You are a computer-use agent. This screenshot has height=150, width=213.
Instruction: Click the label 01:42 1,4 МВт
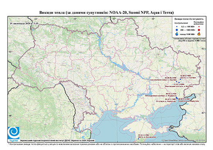[179, 84]
